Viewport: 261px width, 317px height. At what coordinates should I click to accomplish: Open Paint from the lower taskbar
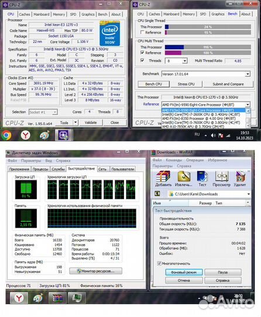pos(38,298)
